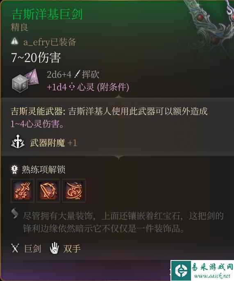The height and width of the screenshot is (281, 234).
Task: Click the first red weapon skill icon
Action: point(23,191)
